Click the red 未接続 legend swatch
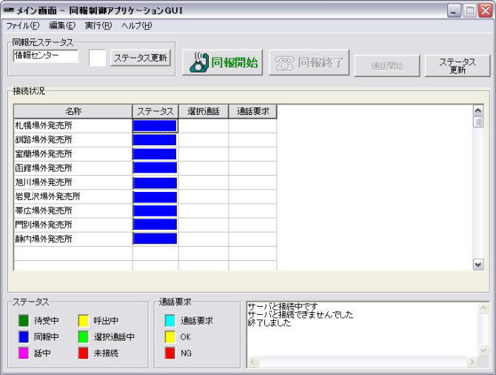 click(84, 354)
